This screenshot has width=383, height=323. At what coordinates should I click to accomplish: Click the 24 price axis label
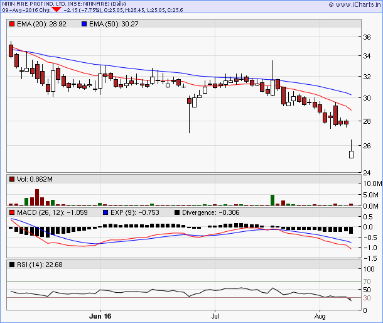[x=367, y=173]
